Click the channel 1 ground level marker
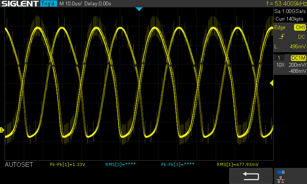Screen dimensions: 307x184 [x=2, y=130]
